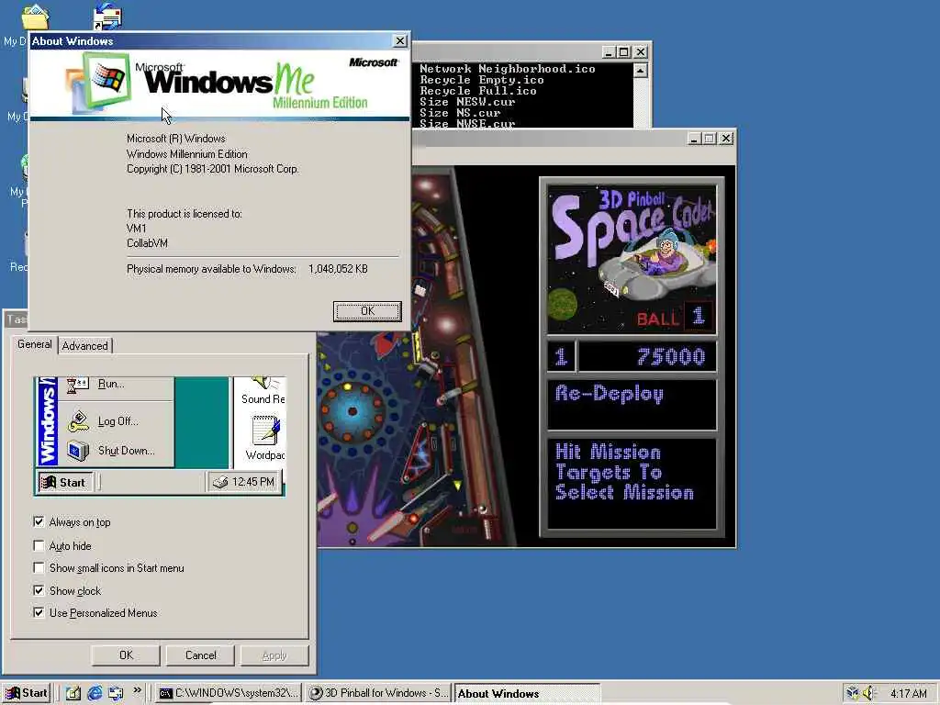
Task: Launch Internet Explorer from quick launch
Action: point(95,694)
